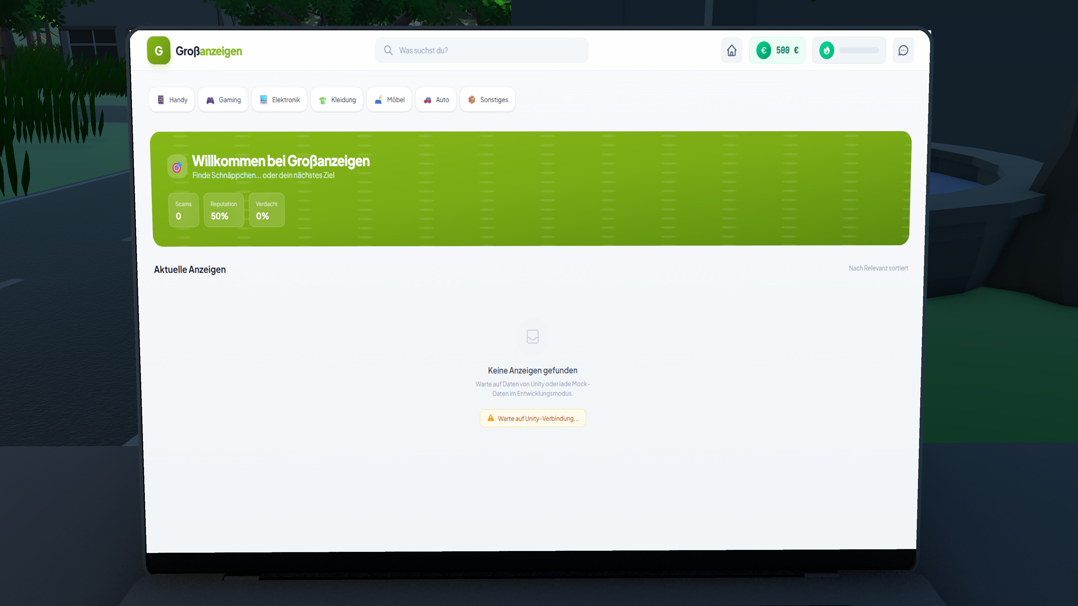Click the Reputation 50% stat card
Viewport: 1078px width, 606px height.
coord(223,210)
